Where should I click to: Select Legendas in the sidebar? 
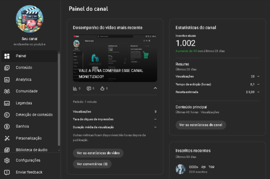29,103
